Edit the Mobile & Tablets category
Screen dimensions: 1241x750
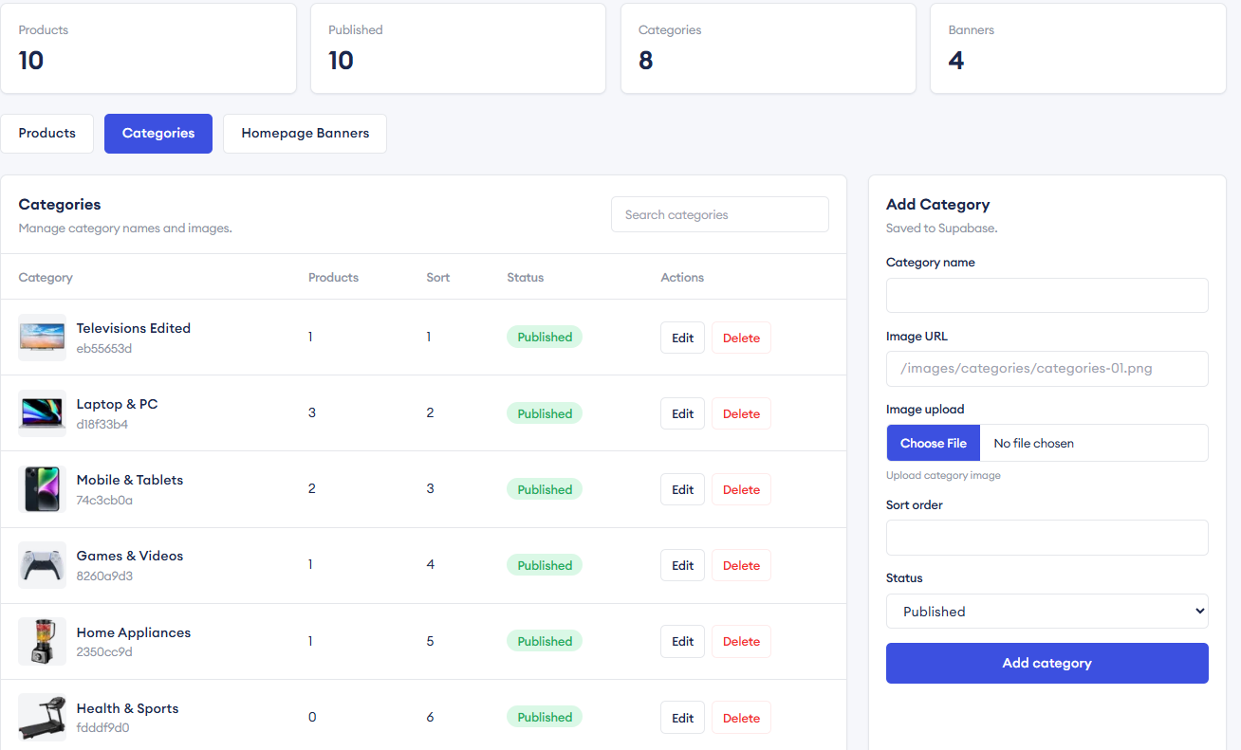682,489
